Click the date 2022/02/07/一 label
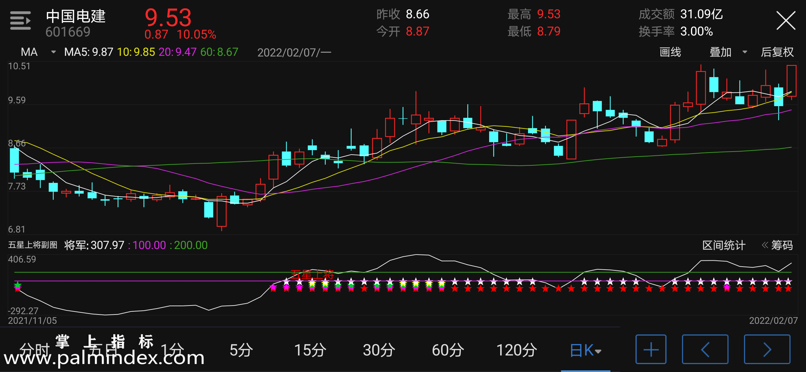The height and width of the screenshot is (372, 806). 294,52
